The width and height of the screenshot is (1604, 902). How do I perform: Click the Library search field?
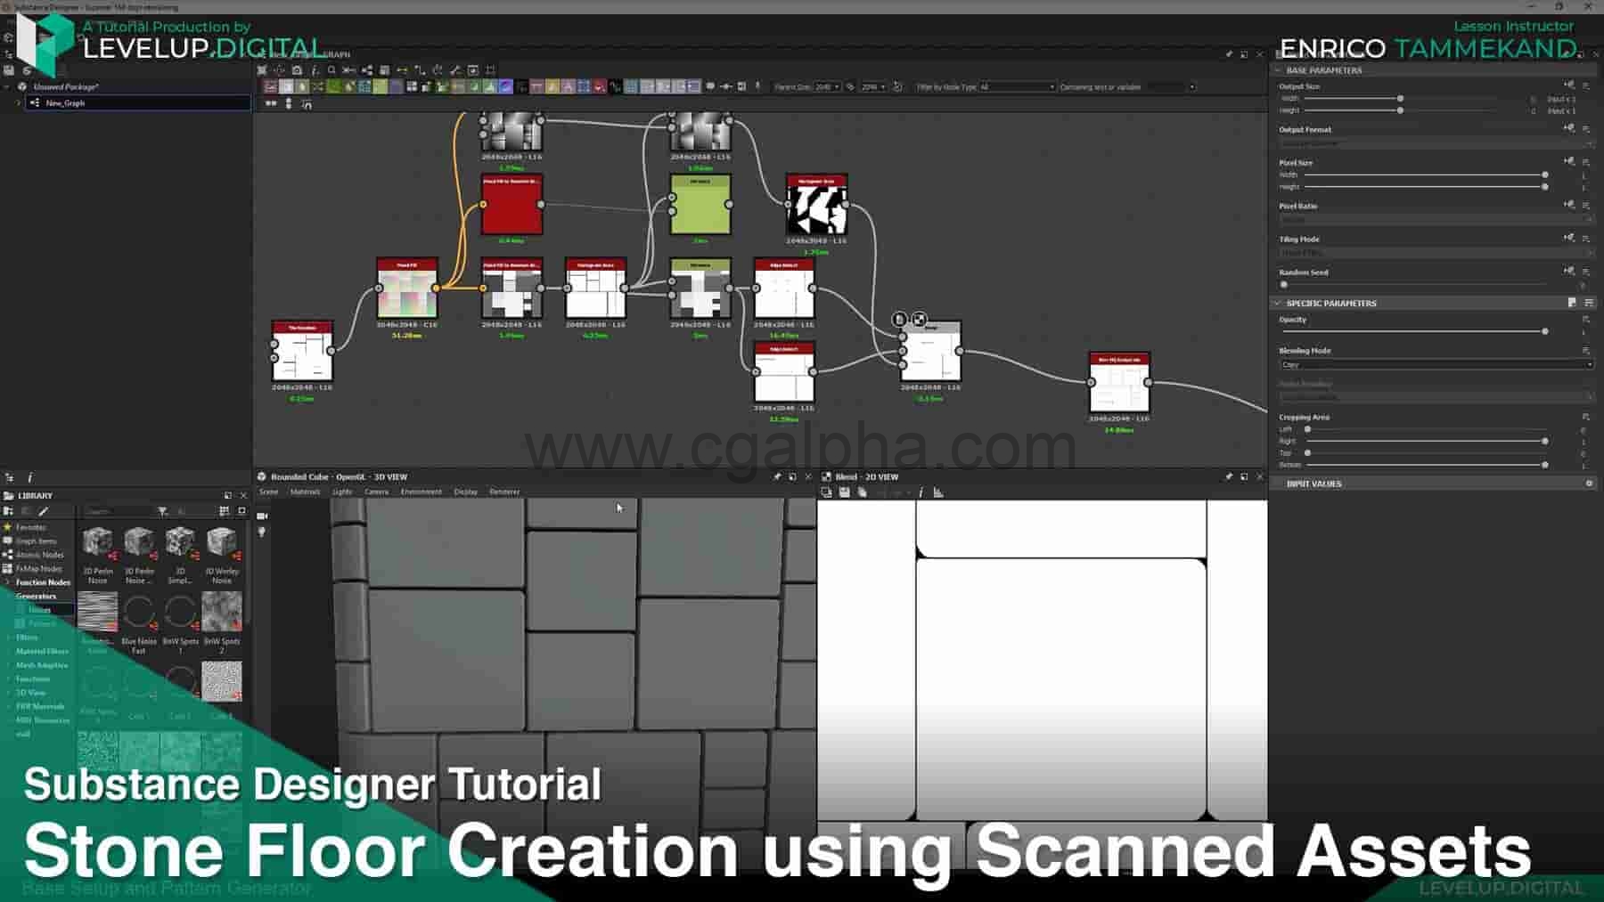click(120, 511)
